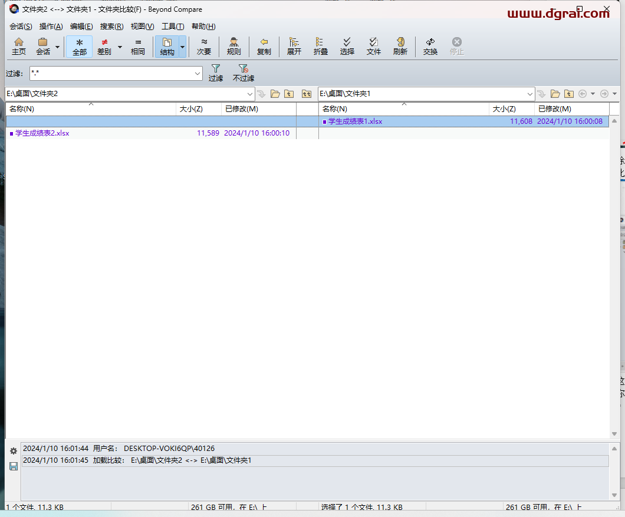Open the 视图(V) menu
The width and height of the screenshot is (625, 517).
tap(142, 27)
